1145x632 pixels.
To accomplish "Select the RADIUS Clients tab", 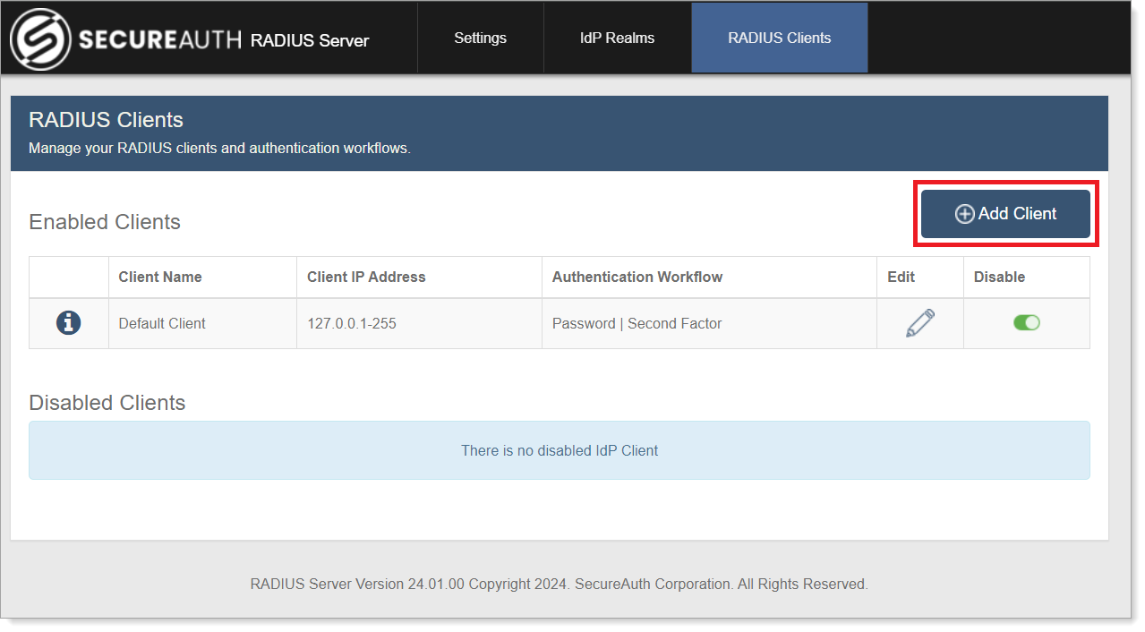I will 779,37.
